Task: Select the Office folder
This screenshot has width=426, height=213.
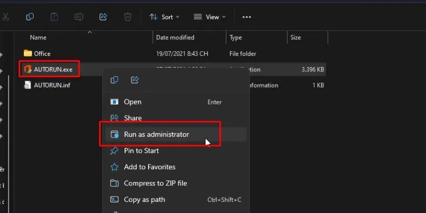Action: pyautogui.click(x=42, y=53)
